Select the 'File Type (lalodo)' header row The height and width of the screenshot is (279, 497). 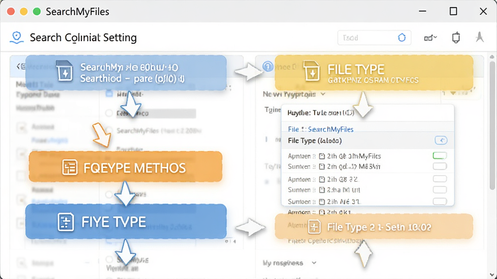[x=368, y=140]
